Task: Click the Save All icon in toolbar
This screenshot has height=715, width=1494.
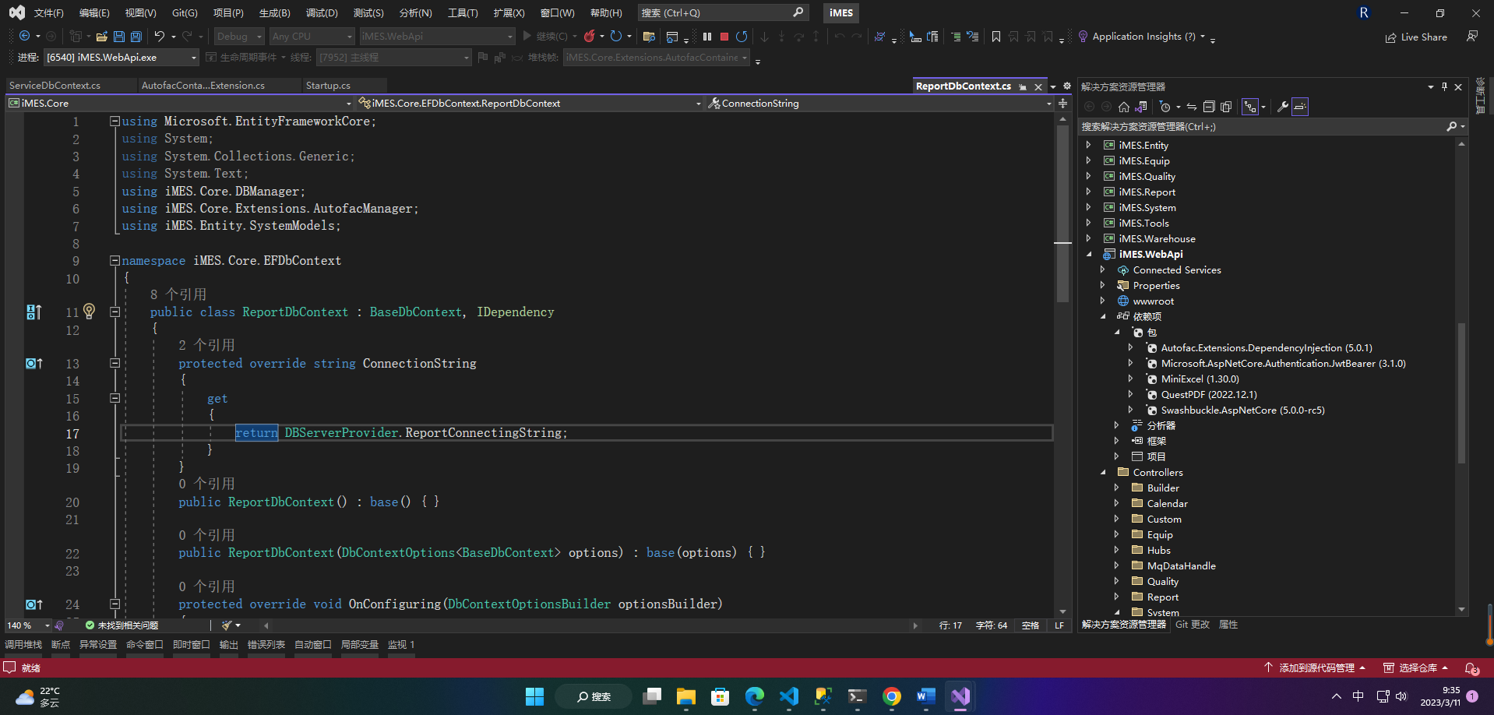Action: [136, 37]
